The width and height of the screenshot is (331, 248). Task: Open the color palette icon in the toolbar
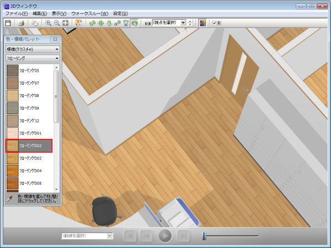(x=202, y=23)
